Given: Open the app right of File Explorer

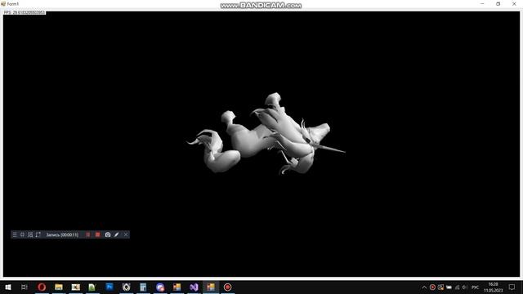Looking at the screenshot, I should (x=76, y=287).
